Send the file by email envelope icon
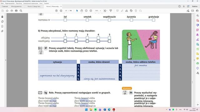Image resolution: width=200 pixels, height=112 pixels. [x=192, y=11]
